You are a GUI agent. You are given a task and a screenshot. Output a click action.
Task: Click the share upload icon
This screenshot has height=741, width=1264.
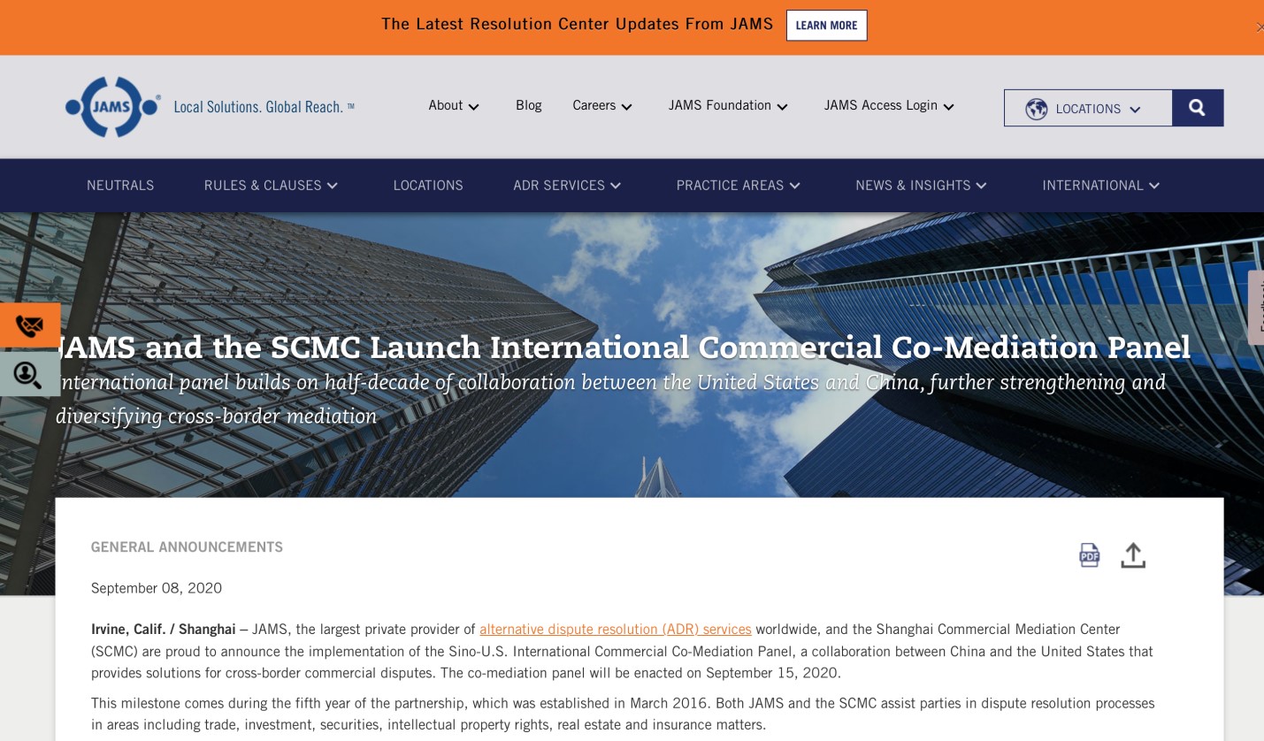point(1133,554)
